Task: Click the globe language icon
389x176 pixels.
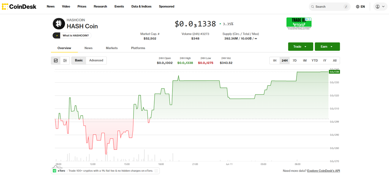Action: [x=358, y=6]
